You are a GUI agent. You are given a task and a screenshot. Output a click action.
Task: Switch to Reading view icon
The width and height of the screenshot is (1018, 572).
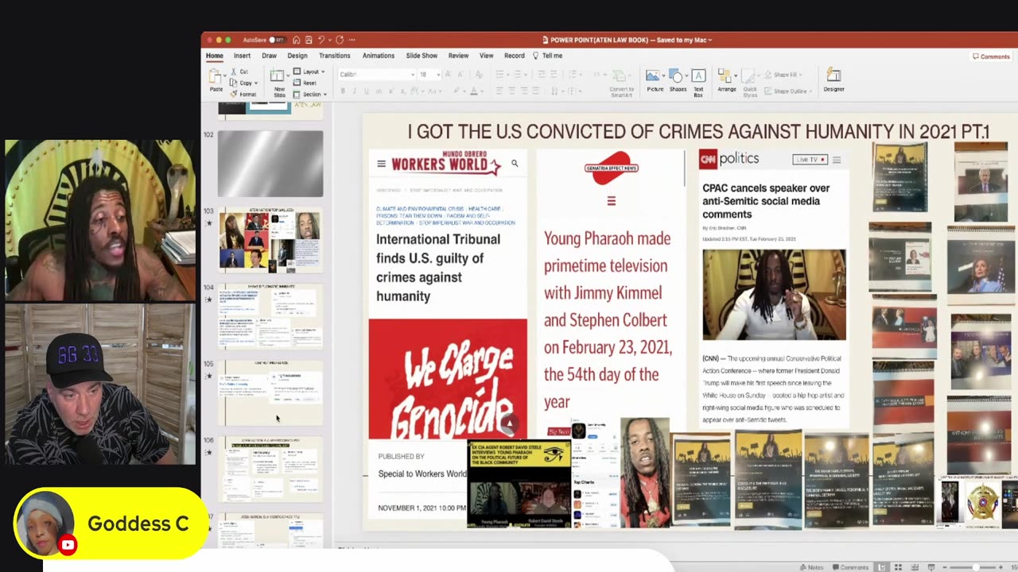point(915,567)
